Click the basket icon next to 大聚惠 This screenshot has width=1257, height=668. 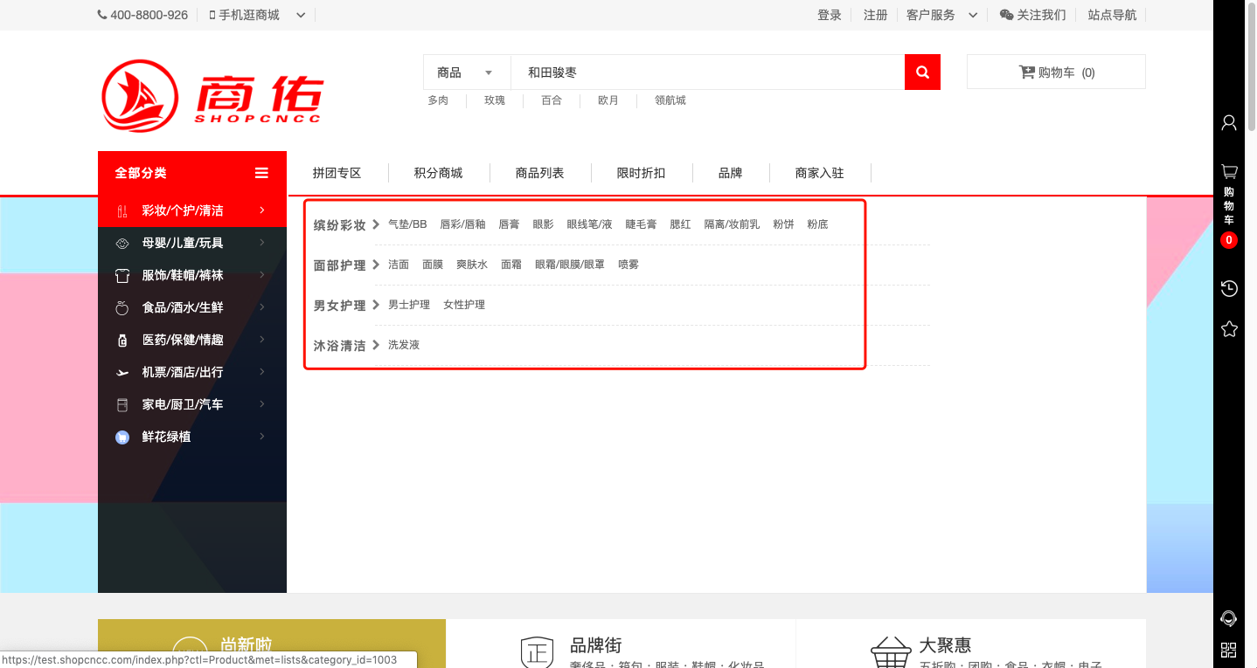[891, 651]
